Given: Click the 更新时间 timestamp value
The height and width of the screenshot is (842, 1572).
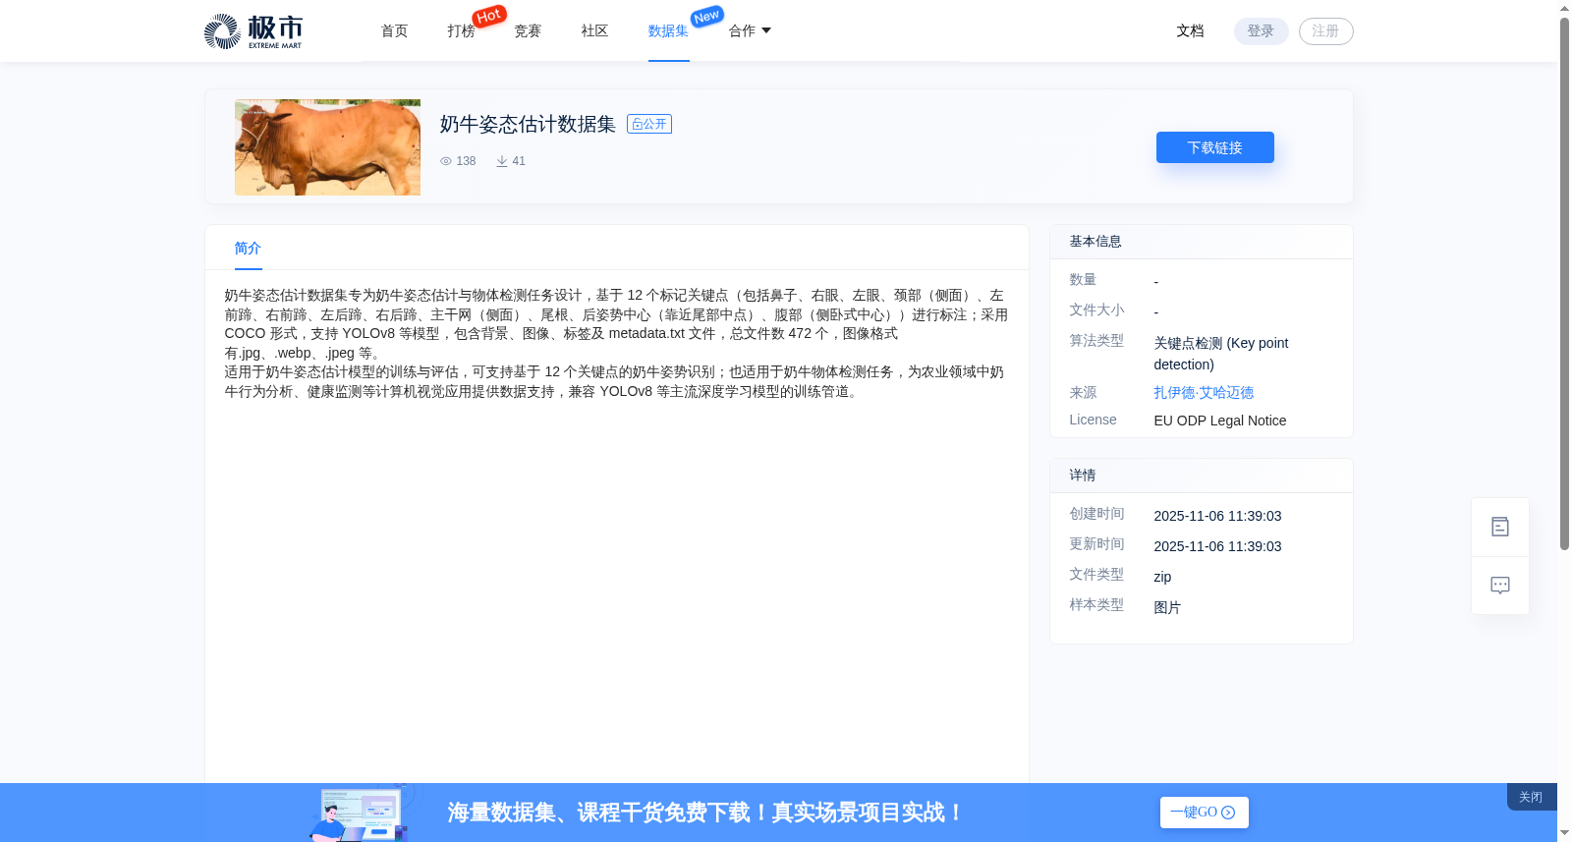Looking at the screenshot, I should pyautogui.click(x=1217, y=546).
